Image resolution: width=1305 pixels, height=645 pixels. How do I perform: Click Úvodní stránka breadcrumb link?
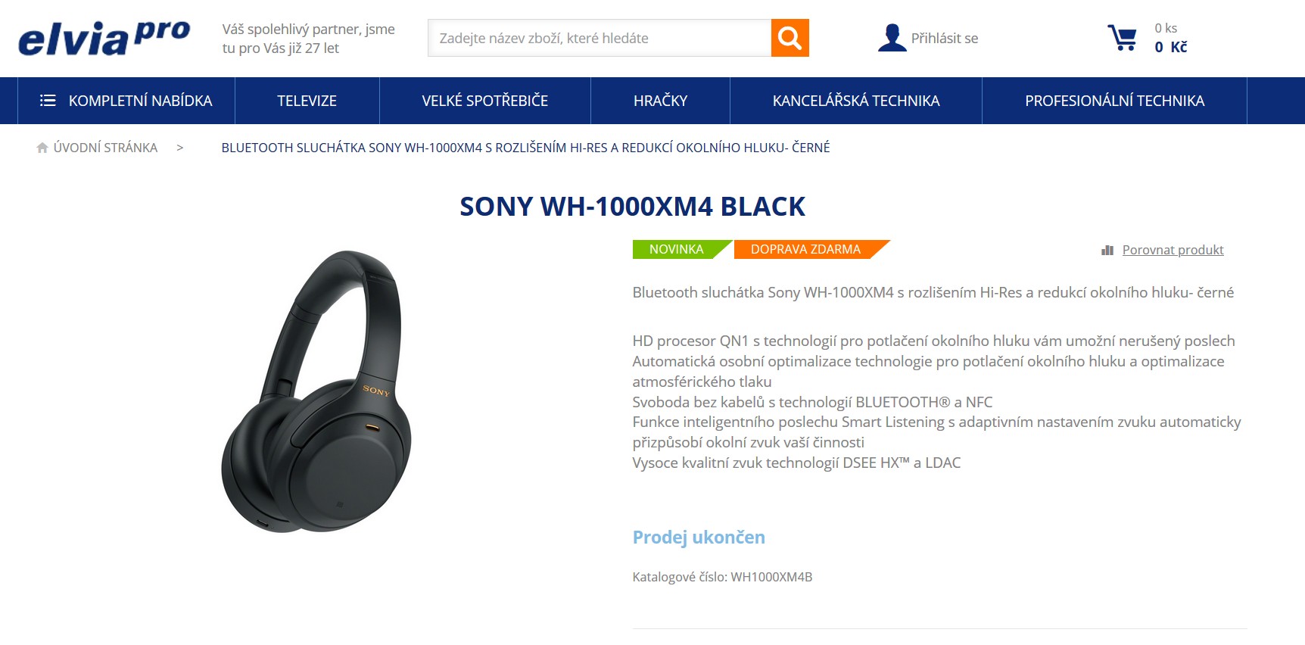point(105,148)
